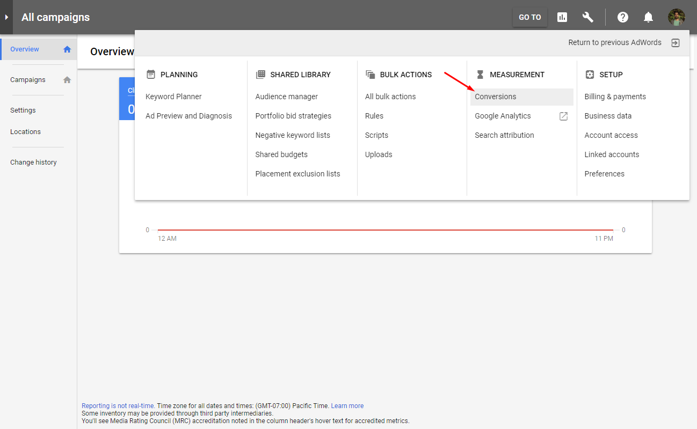Select Settings in the sidebar

(23, 110)
